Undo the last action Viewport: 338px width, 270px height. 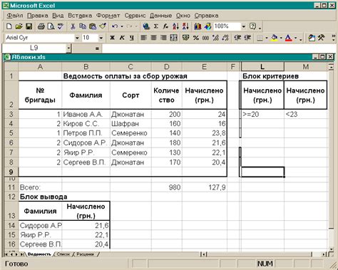coord(115,26)
